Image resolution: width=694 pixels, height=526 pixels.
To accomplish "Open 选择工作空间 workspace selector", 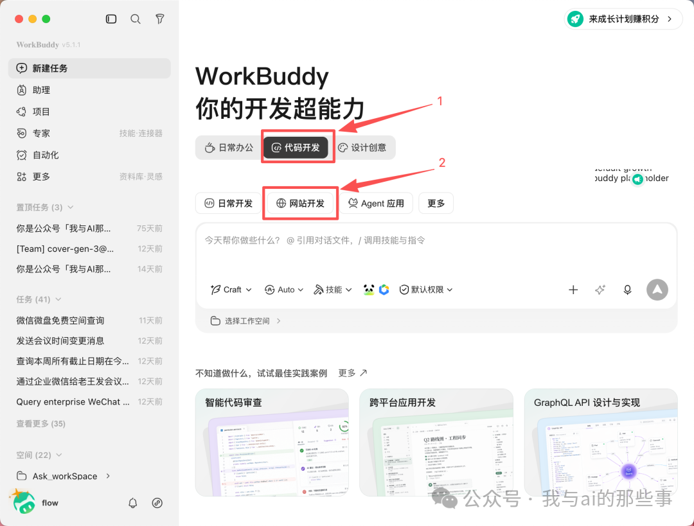I will (x=245, y=320).
